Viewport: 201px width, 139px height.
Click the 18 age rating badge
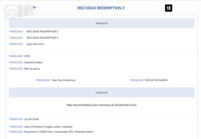pos(169,8)
